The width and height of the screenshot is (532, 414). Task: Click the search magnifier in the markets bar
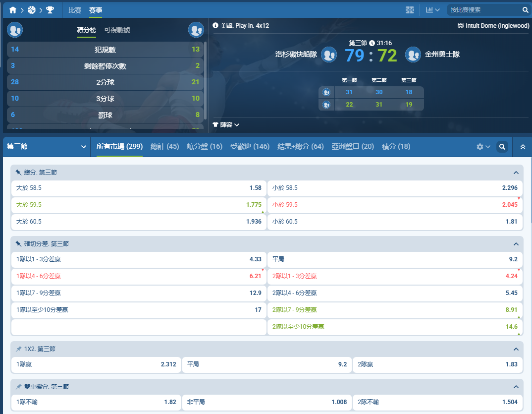(x=502, y=147)
